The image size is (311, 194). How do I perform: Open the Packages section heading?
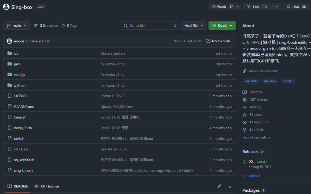(251, 190)
